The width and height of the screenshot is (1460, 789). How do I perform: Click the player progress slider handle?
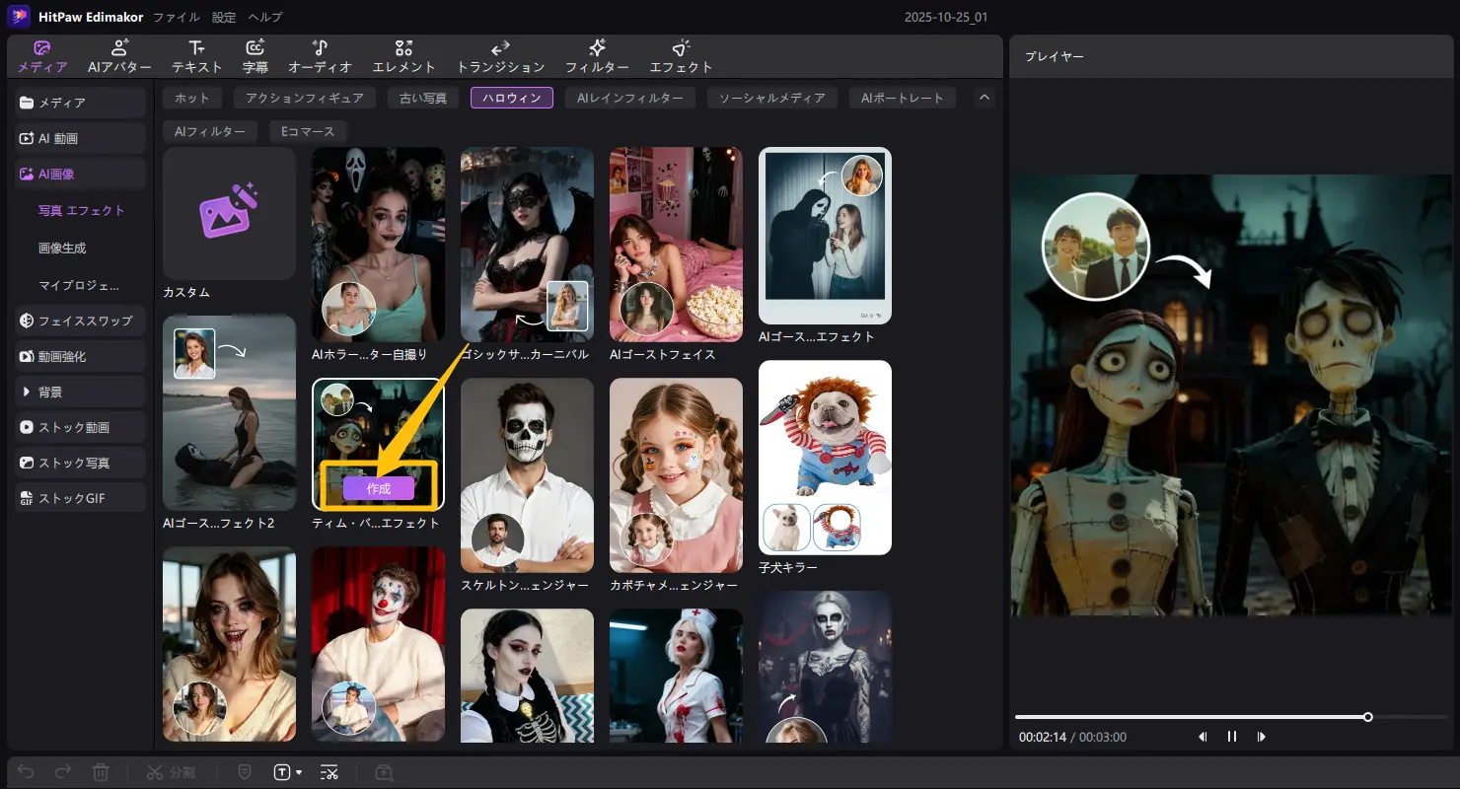1368,717
